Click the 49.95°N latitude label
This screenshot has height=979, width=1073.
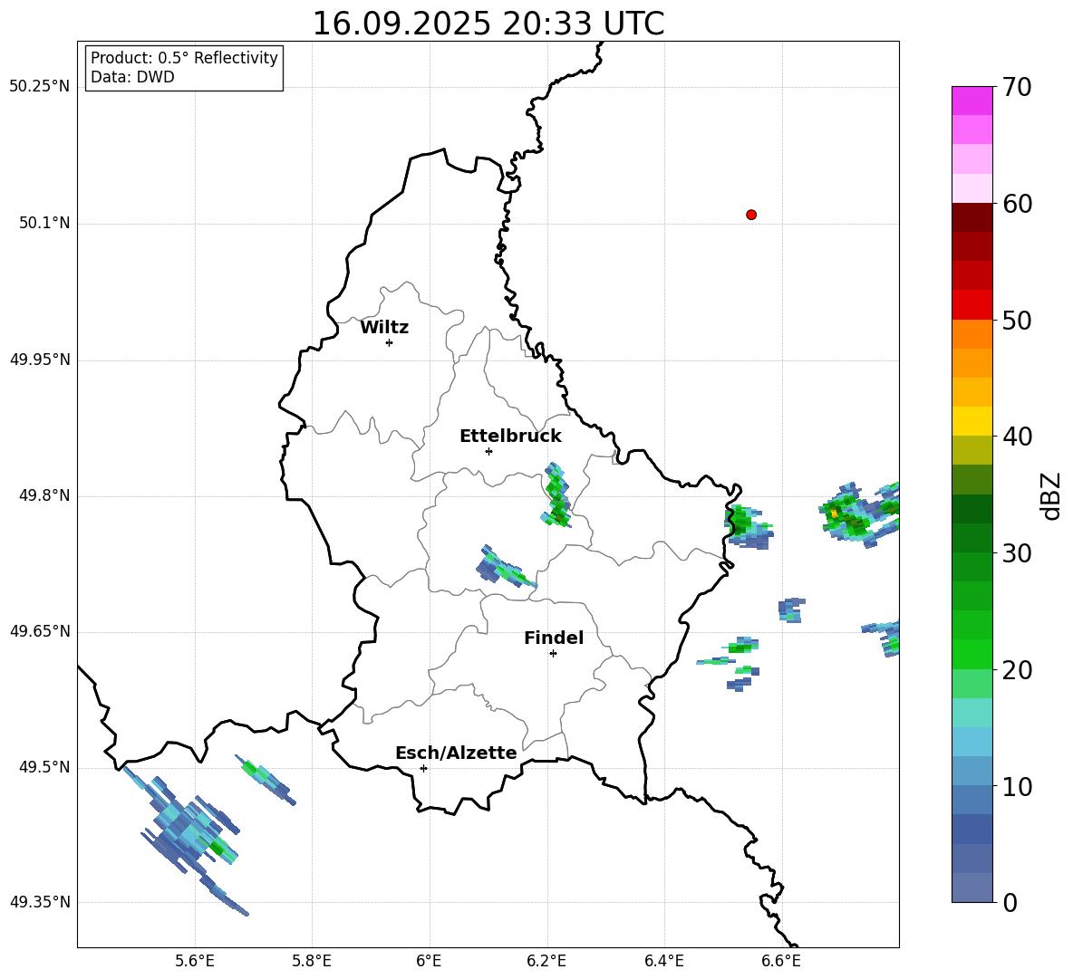[40, 360]
